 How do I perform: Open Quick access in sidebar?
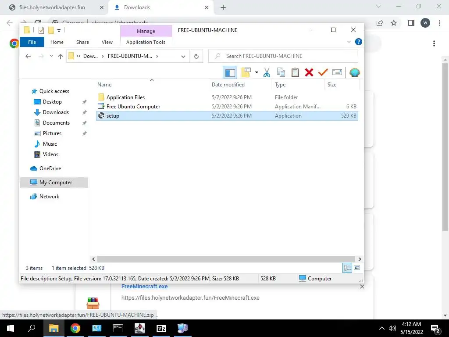(54, 91)
